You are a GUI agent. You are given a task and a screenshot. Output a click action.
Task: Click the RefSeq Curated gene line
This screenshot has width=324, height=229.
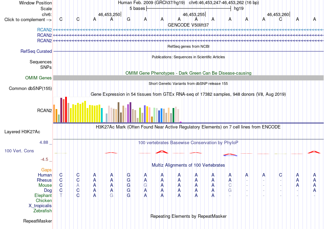[189, 51]
